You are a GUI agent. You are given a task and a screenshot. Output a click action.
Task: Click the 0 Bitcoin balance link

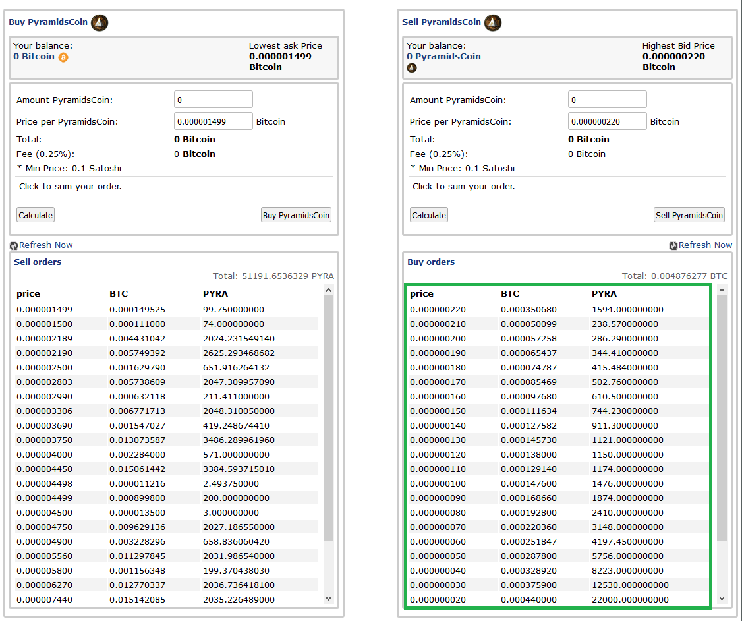coord(34,56)
